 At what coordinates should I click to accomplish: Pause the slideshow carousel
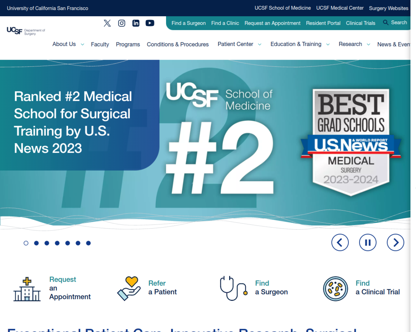click(368, 243)
